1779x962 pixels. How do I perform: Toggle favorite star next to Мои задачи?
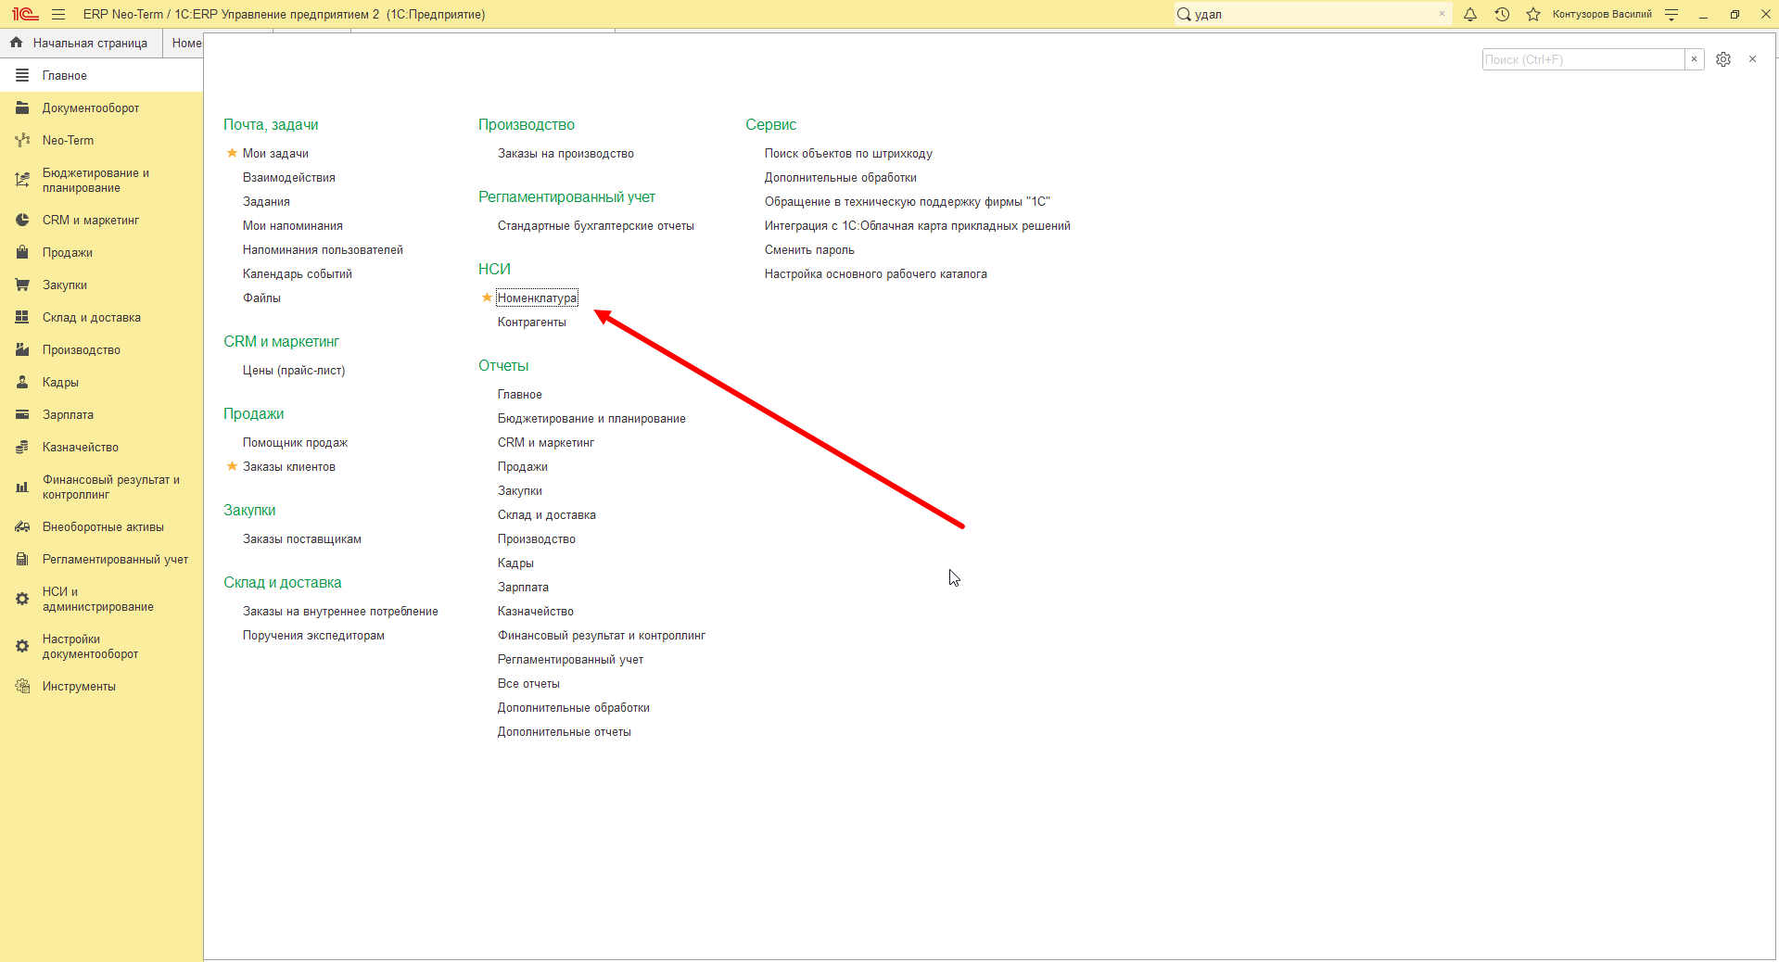232,153
